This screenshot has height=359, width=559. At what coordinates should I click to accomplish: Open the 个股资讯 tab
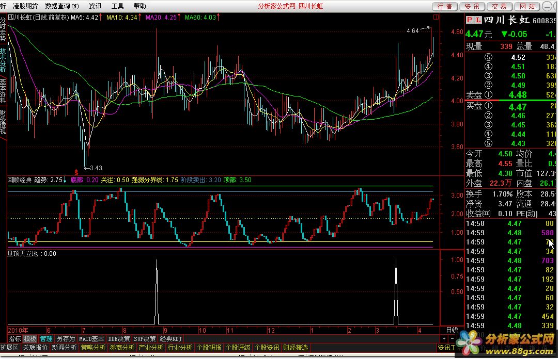(266, 348)
